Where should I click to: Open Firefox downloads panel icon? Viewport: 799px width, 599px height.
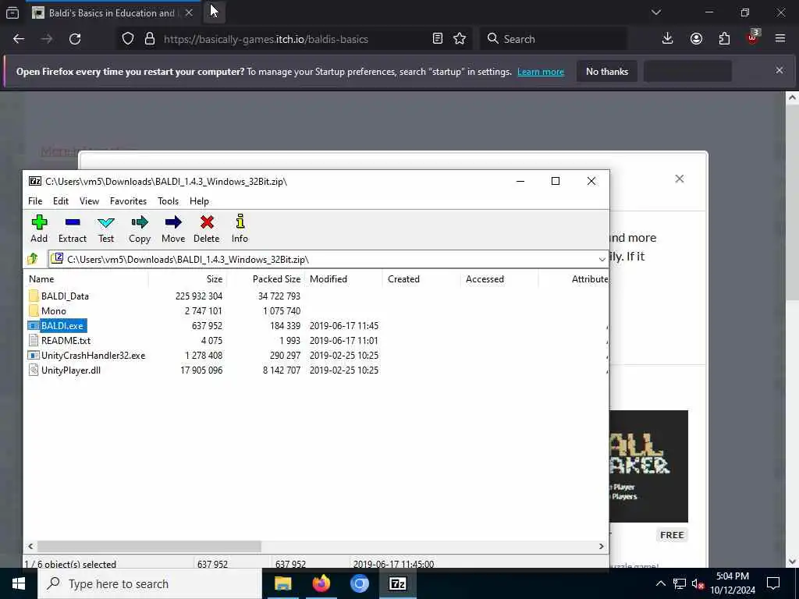(667, 39)
